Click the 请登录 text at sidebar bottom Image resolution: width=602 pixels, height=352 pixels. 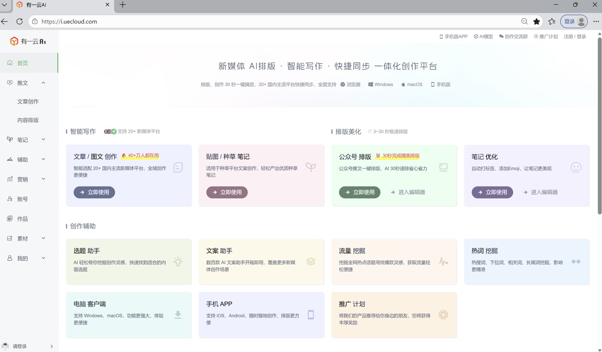pos(20,346)
